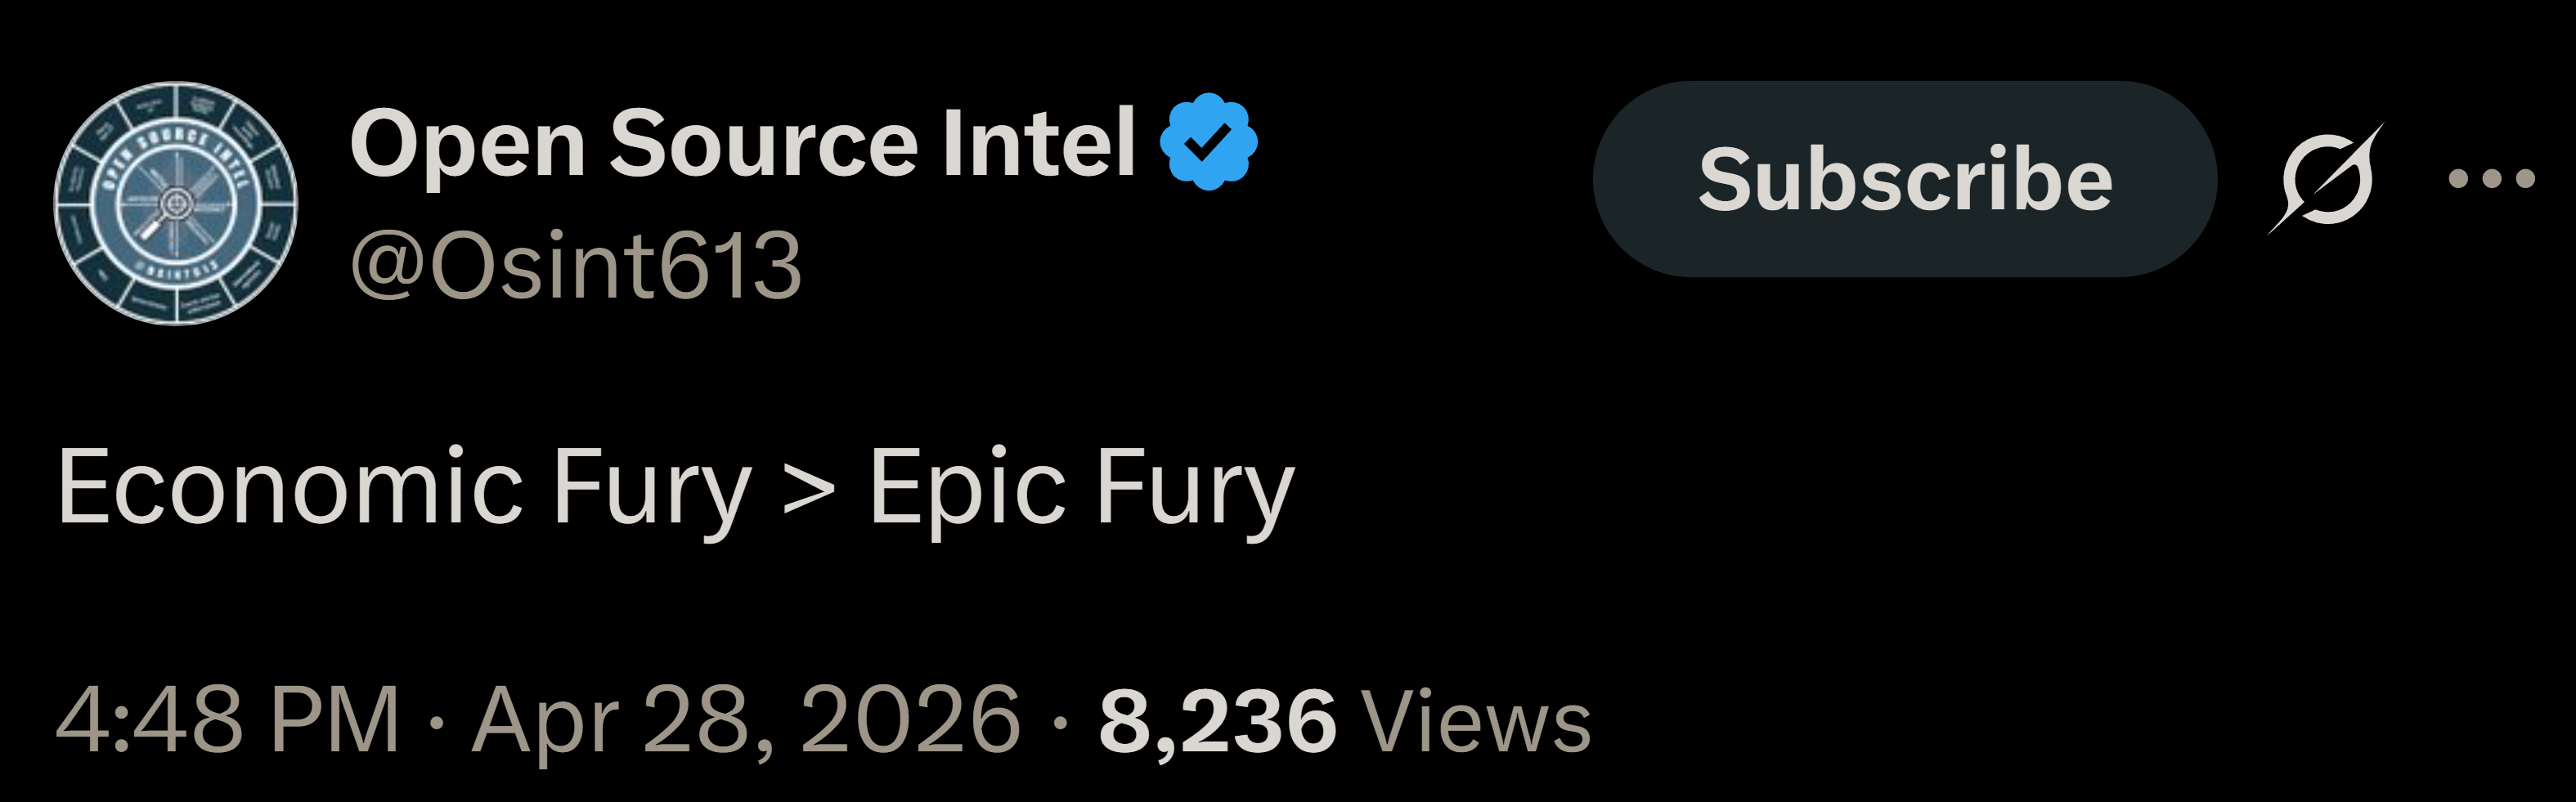
Task: View the 8,236 view count
Action: point(1217,722)
